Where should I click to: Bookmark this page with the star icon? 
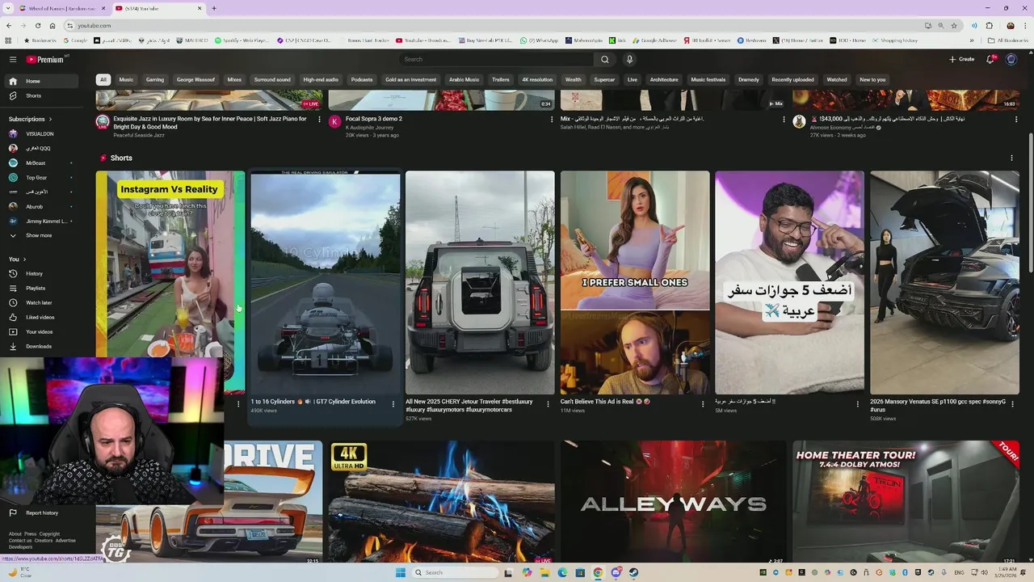954,25
